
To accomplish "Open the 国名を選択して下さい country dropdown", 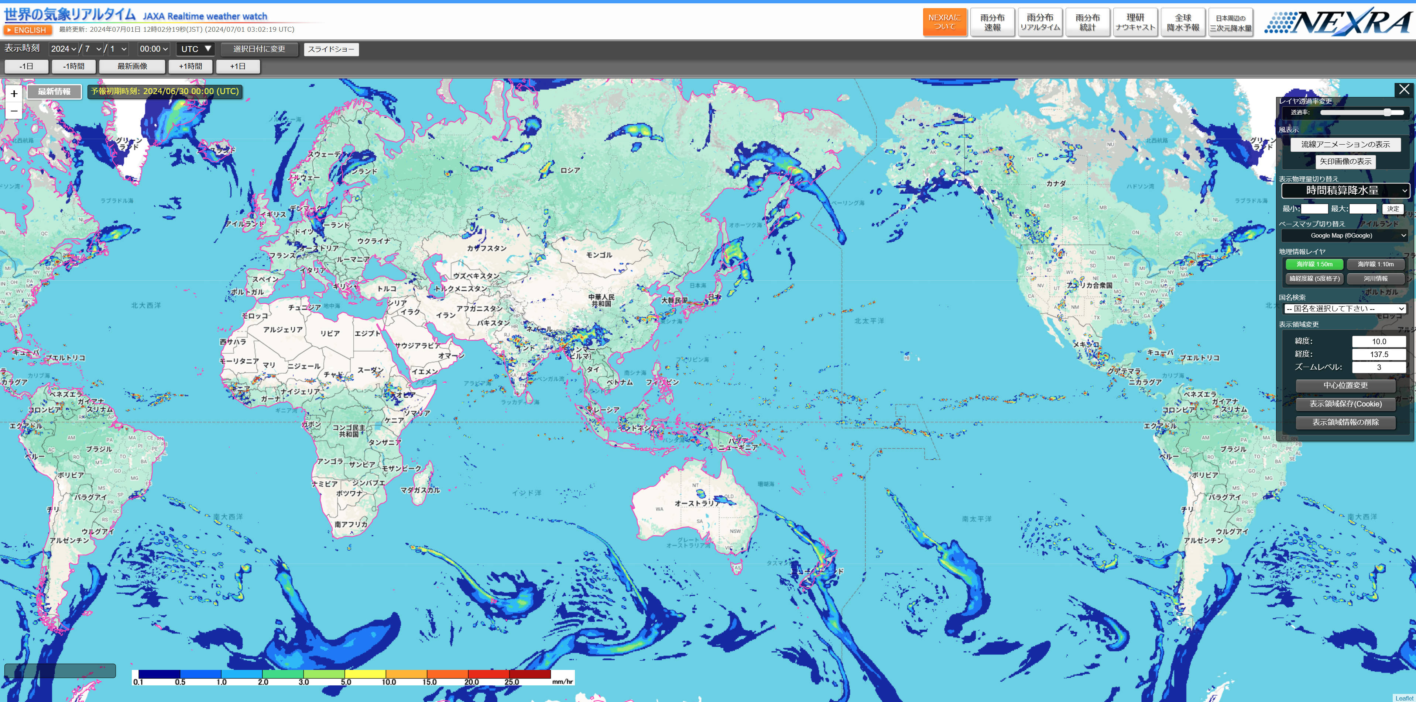I will click(x=1345, y=309).
